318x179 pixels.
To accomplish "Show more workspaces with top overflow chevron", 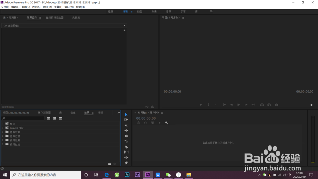I will [211, 11].
